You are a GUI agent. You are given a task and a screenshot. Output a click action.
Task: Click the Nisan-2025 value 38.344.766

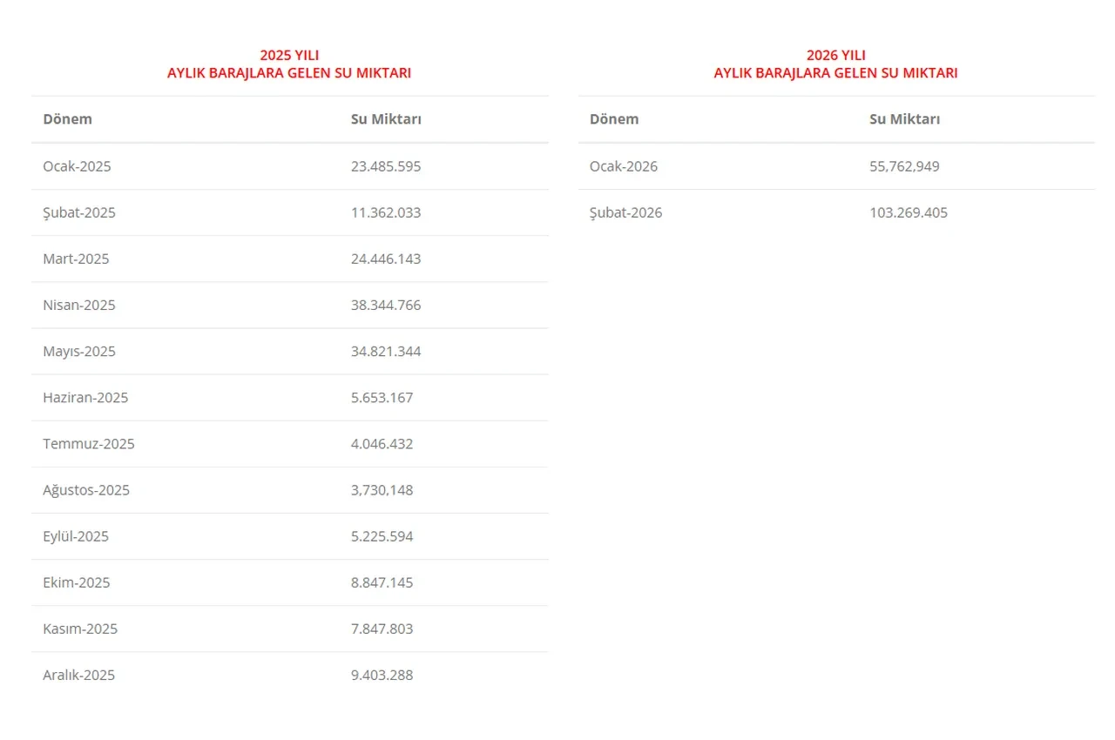coord(386,305)
